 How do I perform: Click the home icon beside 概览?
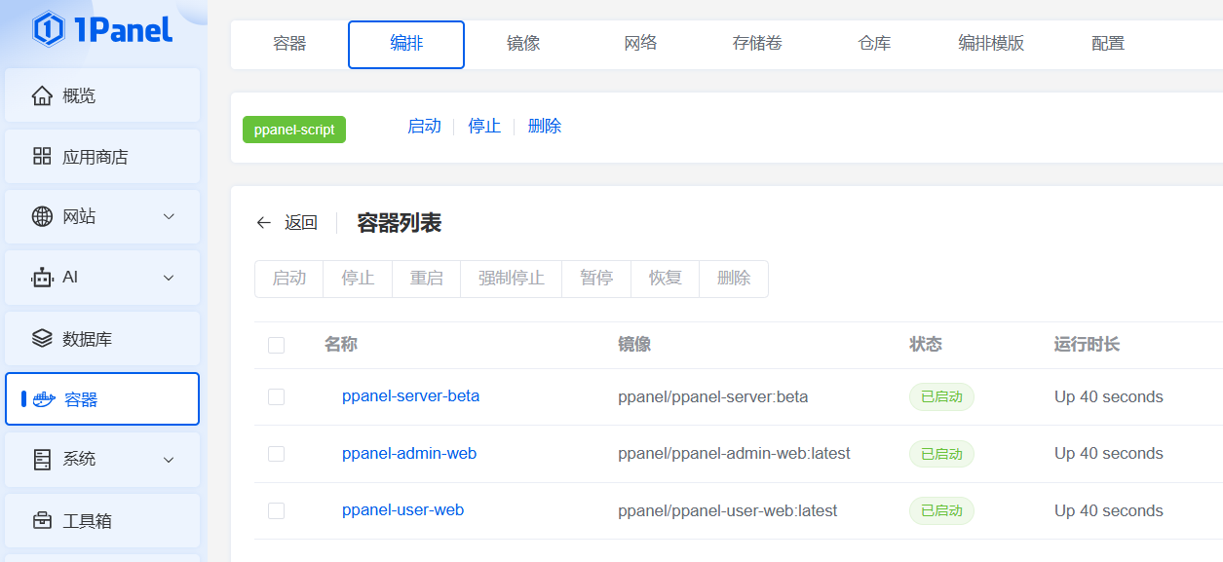42,95
